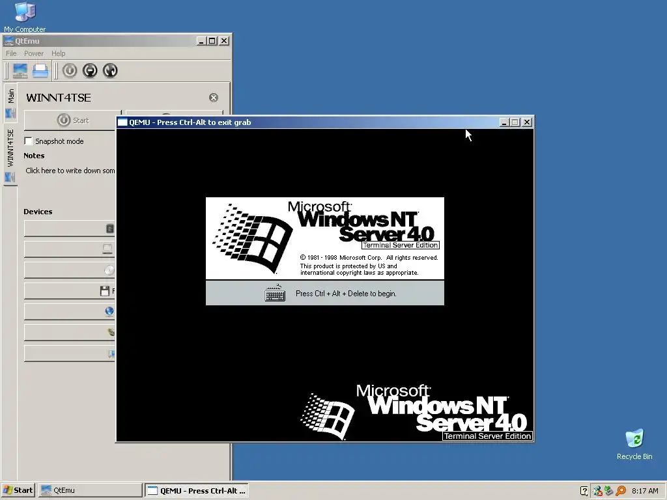Click the Devices heading label
This screenshot has height=500, width=667.
click(x=38, y=212)
